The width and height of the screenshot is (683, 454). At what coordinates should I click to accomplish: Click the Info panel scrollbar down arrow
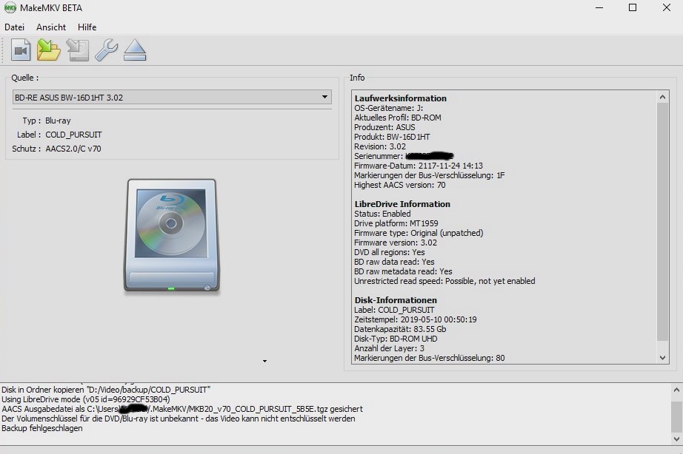pos(662,358)
